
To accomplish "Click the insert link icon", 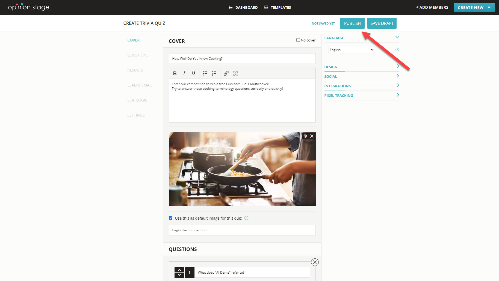I will click(226, 73).
